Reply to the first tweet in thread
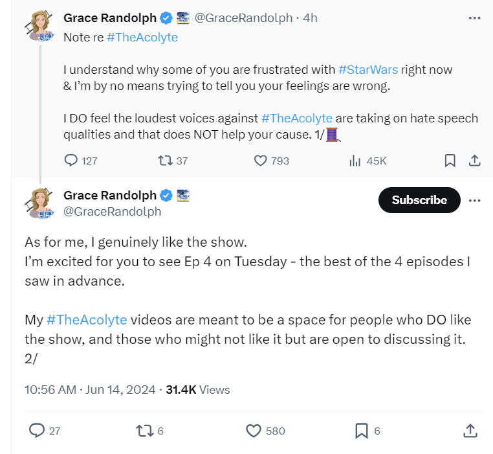Screen dimensions: 493x454 click(72, 161)
